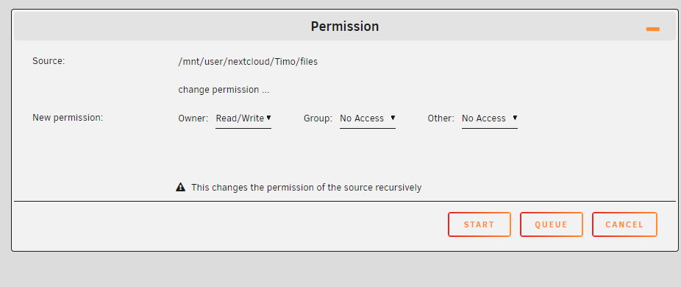The height and width of the screenshot is (287, 681).
Task: Click the source path /mnt/user/nextcloud/Timo/files
Action: click(x=248, y=62)
